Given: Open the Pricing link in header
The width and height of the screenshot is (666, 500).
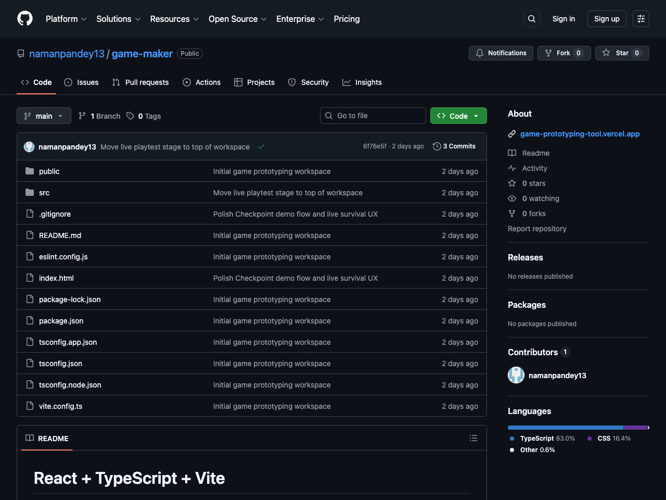Looking at the screenshot, I should pyautogui.click(x=347, y=19).
